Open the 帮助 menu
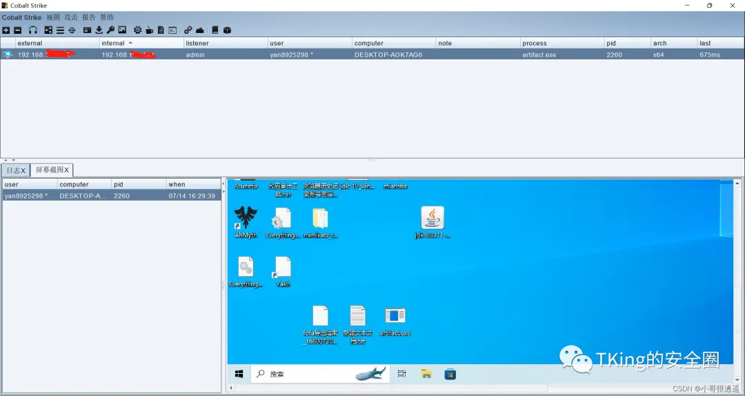Viewport: 745px width, 396px height. 107,17
